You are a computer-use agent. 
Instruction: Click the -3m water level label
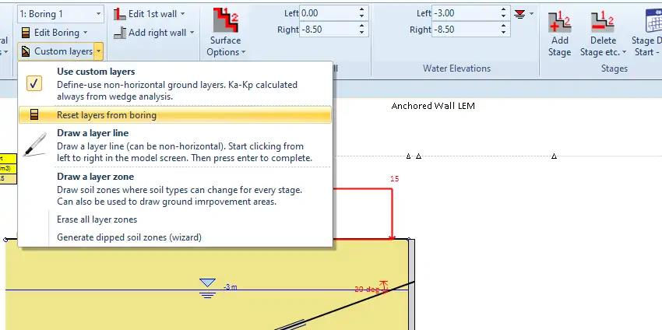(230, 287)
